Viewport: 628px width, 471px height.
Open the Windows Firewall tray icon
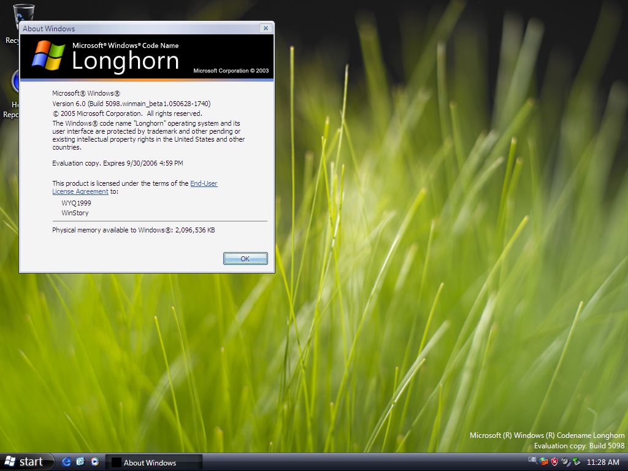tap(543, 462)
